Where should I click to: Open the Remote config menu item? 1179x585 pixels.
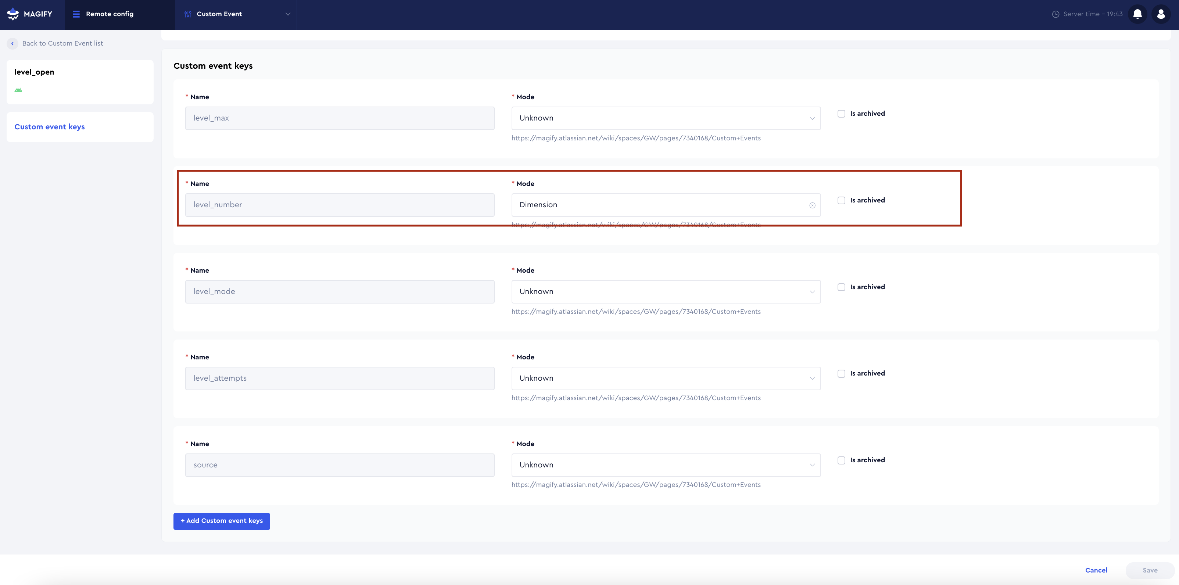point(110,14)
